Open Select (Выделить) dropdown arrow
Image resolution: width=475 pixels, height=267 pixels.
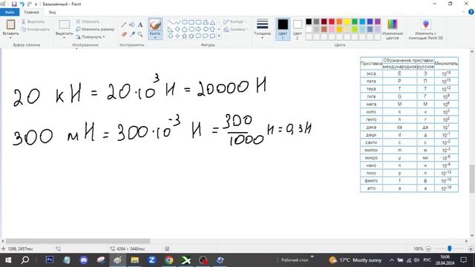pyautogui.click(x=65, y=38)
